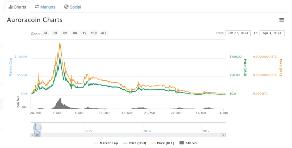Click the 8. Mar date label
The height and width of the screenshot is (148, 292).
pos(79,113)
